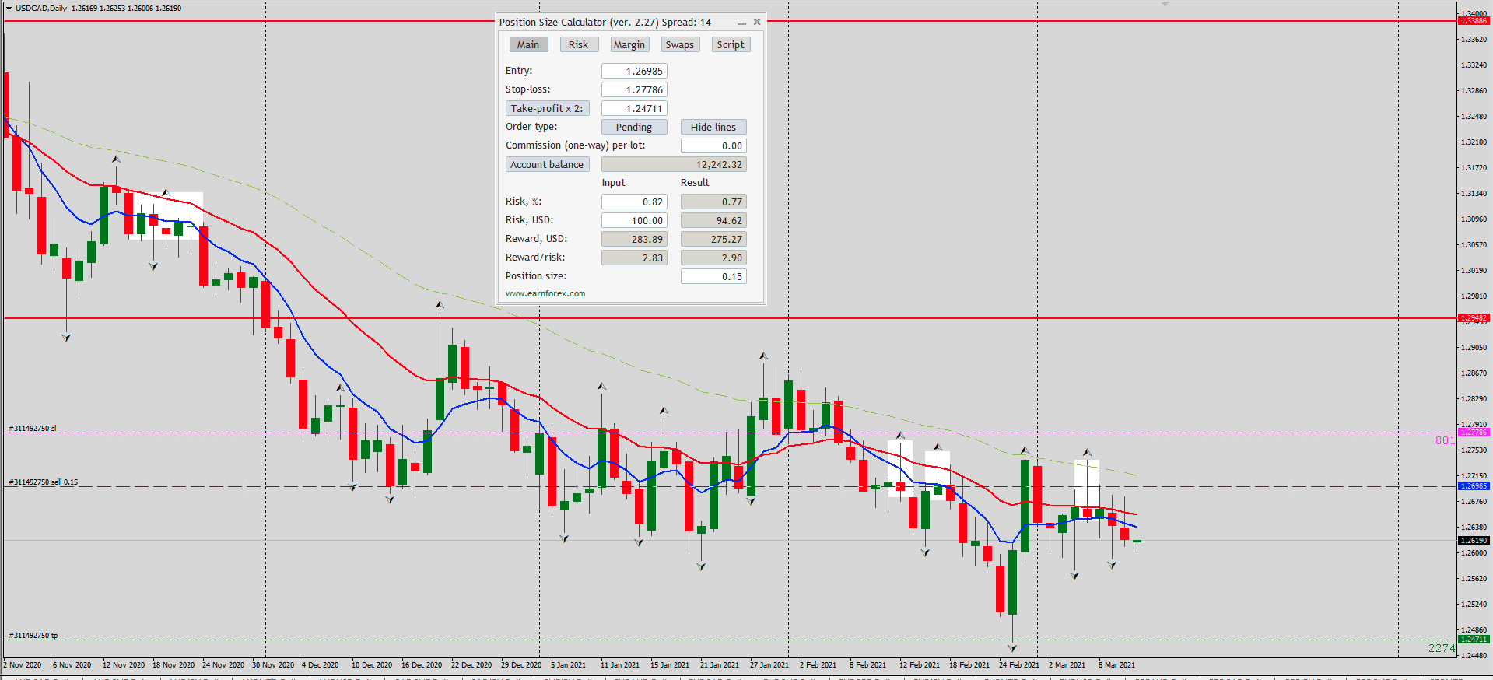Image resolution: width=1493 pixels, height=680 pixels.
Task: Click the Commission per lot field
Action: (x=713, y=145)
